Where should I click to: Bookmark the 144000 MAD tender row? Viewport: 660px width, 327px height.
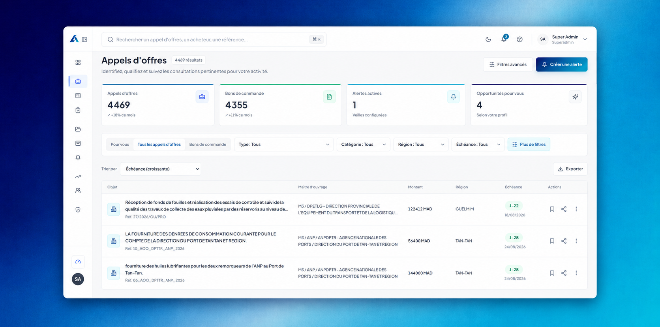pyautogui.click(x=552, y=273)
